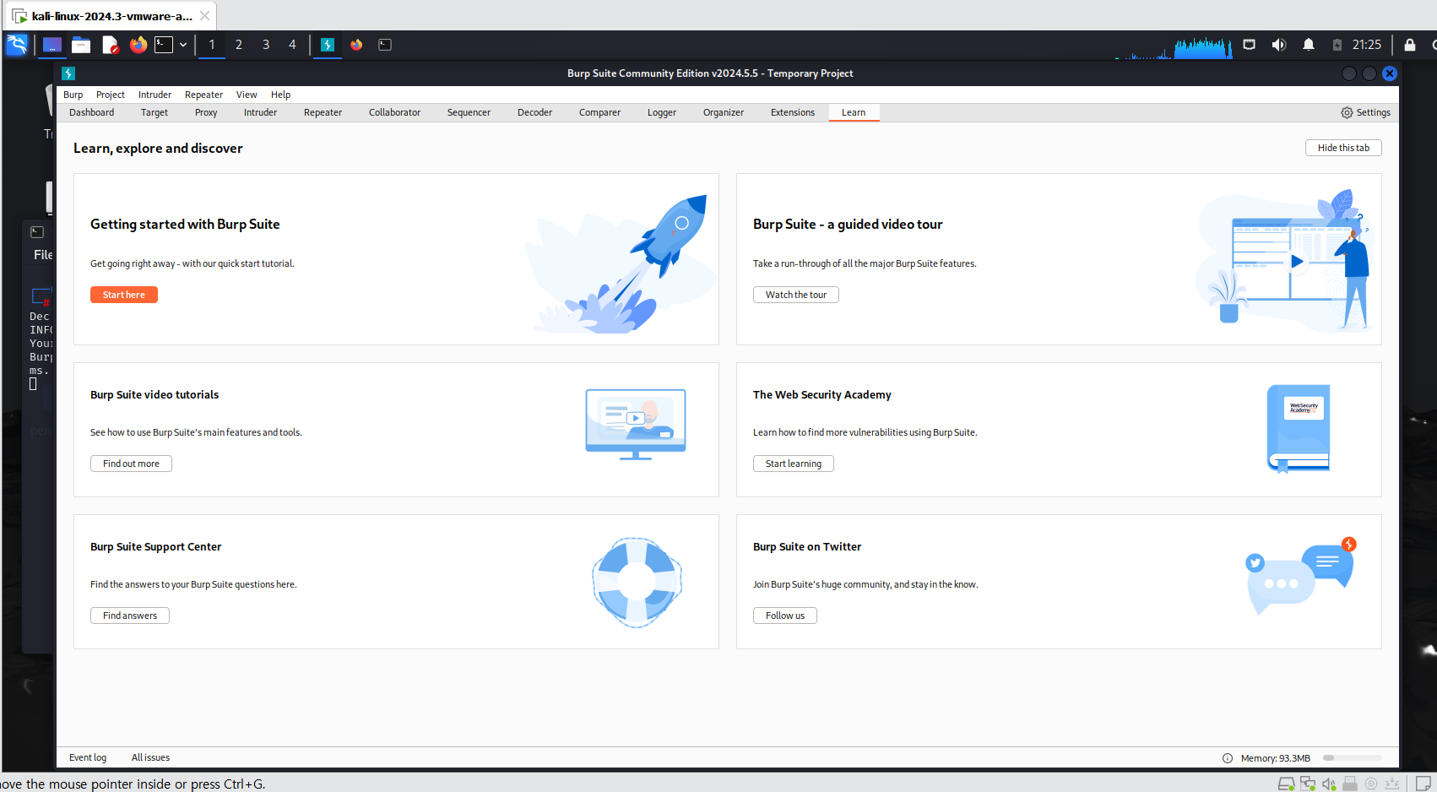Launch Firefox from the taskbar launcher
The image size is (1437, 792).
point(138,45)
